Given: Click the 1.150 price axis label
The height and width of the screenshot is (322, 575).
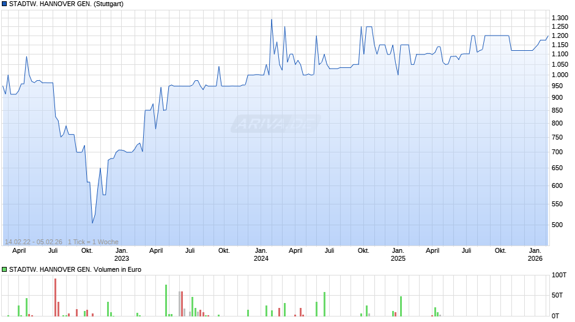Looking at the screenshot, I should click(x=560, y=45).
